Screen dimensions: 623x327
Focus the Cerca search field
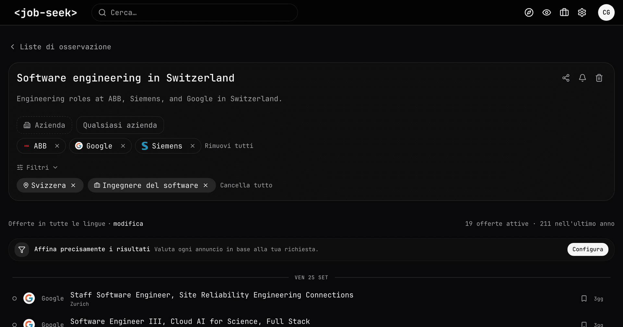pyautogui.click(x=195, y=13)
